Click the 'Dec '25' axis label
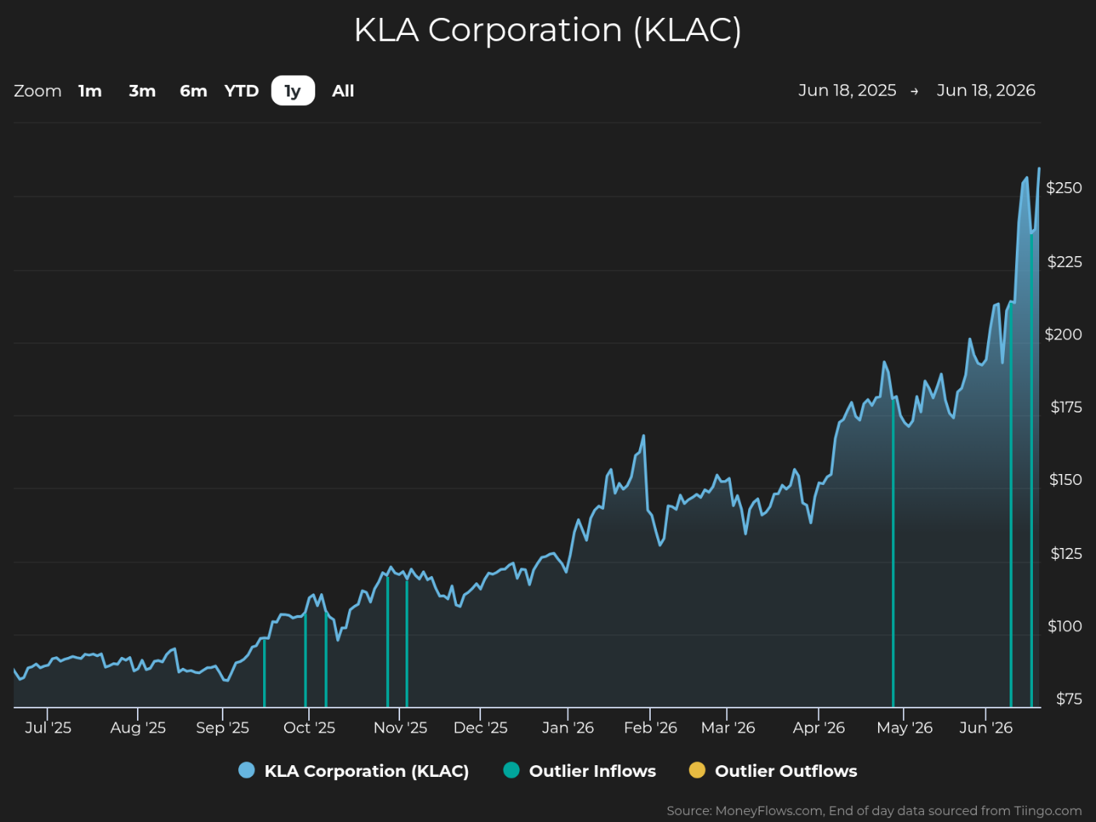The image size is (1096, 822). [480, 728]
